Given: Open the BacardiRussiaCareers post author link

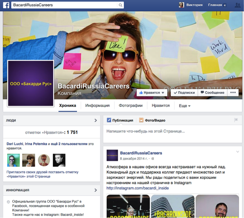Looking at the screenshot, I should [x=141, y=153].
